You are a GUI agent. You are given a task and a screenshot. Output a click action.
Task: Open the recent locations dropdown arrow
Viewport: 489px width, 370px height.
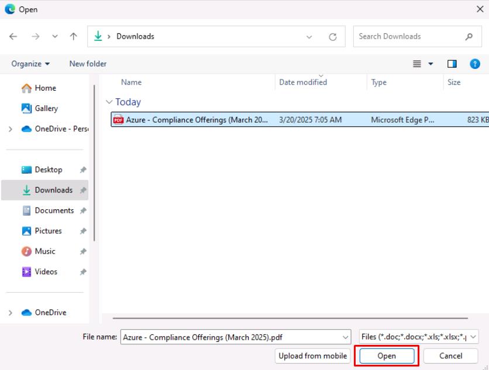click(x=55, y=36)
